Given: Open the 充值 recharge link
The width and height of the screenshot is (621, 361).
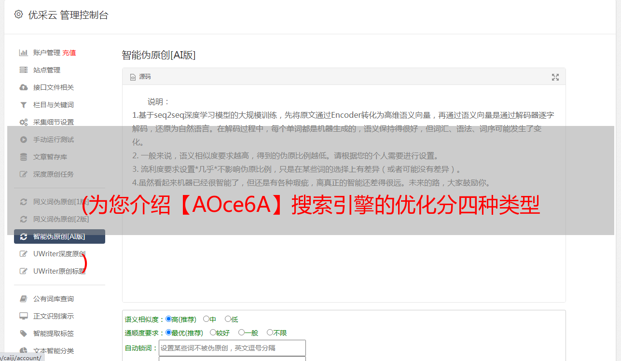Looking at the screenshot, I should (x=69, y=53).
